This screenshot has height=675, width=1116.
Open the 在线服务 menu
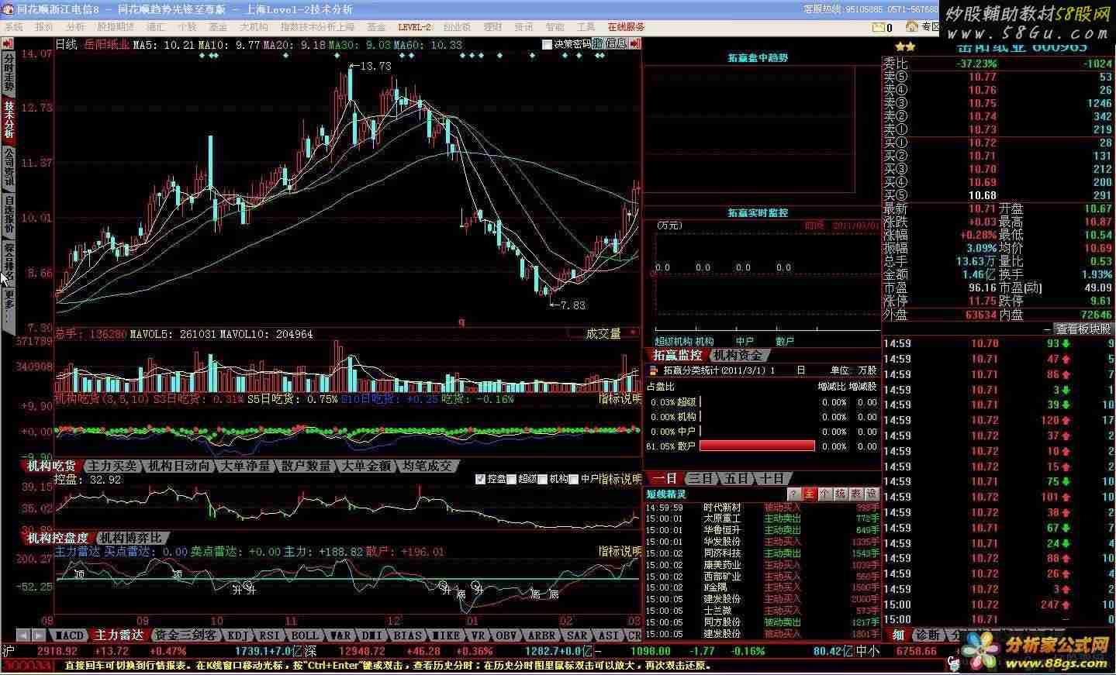pyautogui.click(x=625, y=27)
